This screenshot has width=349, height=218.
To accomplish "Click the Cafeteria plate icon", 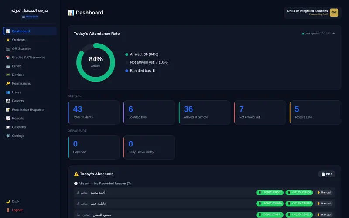I will [8, 127].
